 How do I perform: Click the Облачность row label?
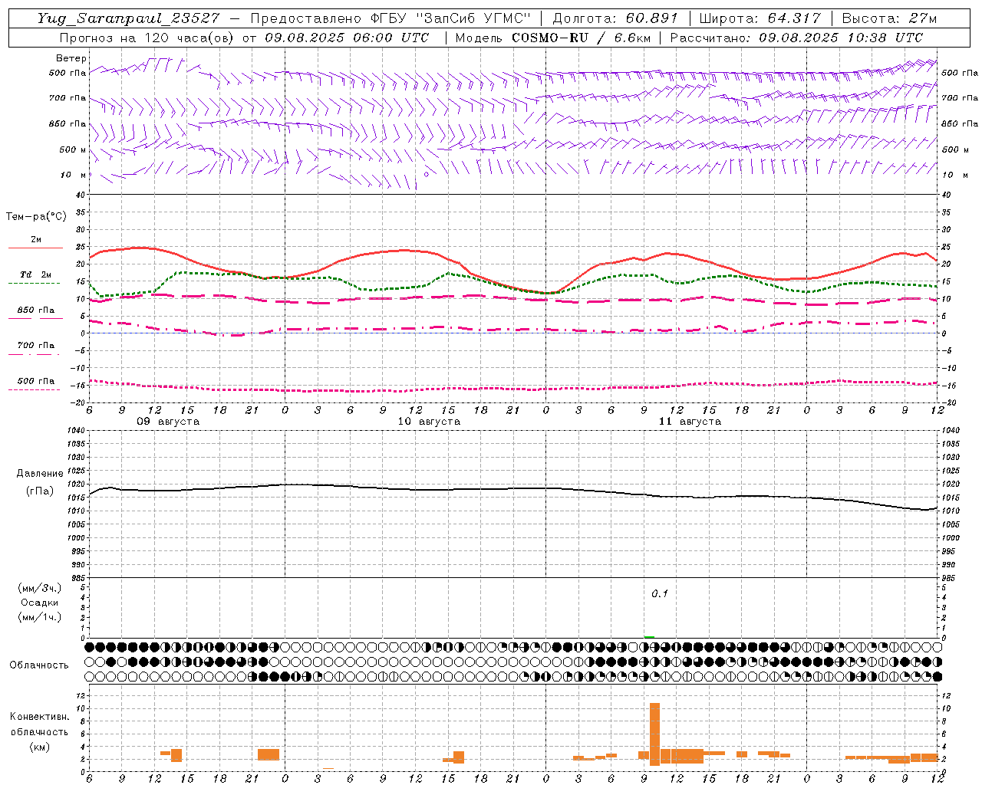point(39,665)
